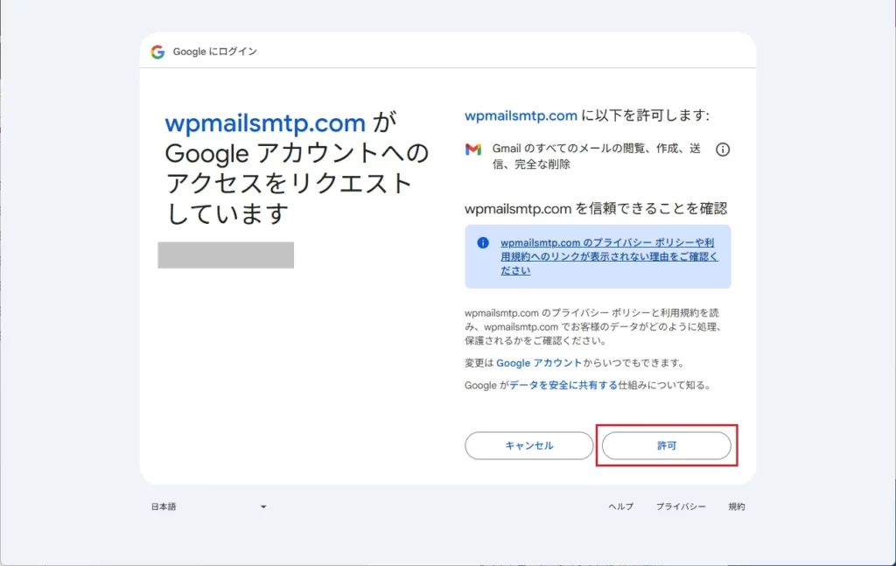Screen dimensions: 896x566
Task: Click the Gmail permission description text
Action: coord(597,157)
